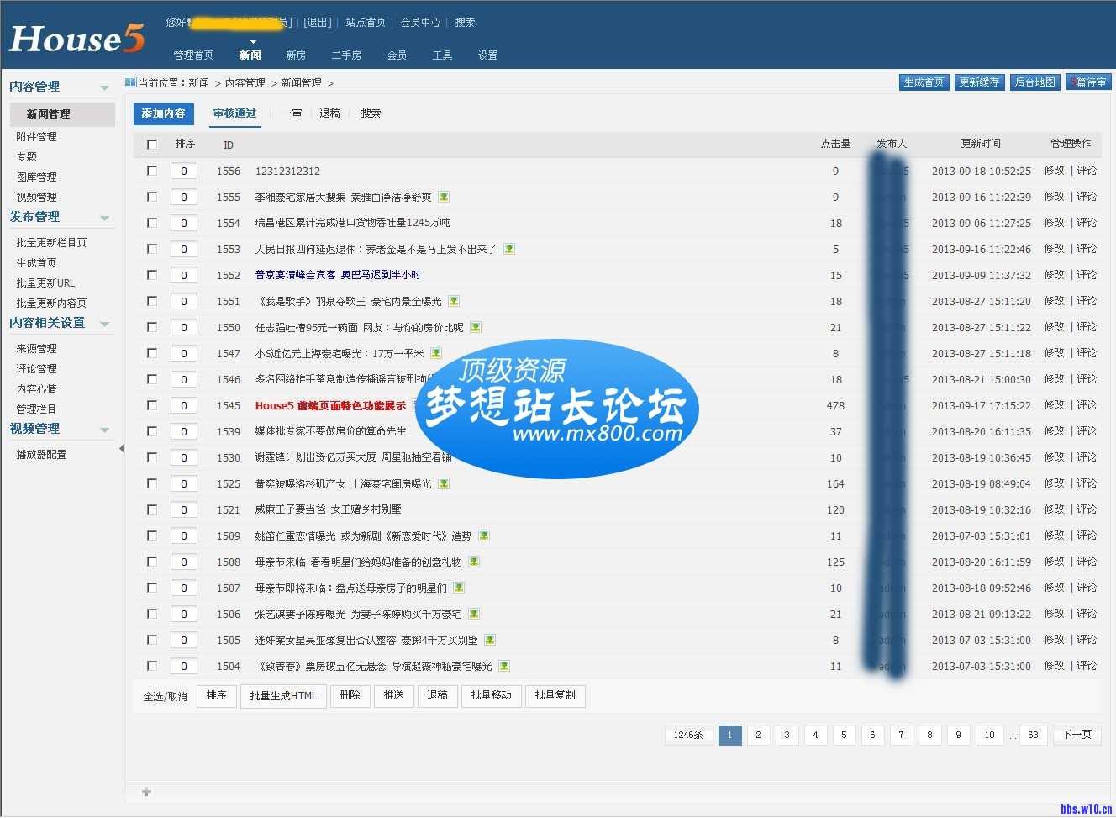Open the 二手房 top navigation menu
The height and width of the screenshot is (818, 1116).
pos(346,55)
